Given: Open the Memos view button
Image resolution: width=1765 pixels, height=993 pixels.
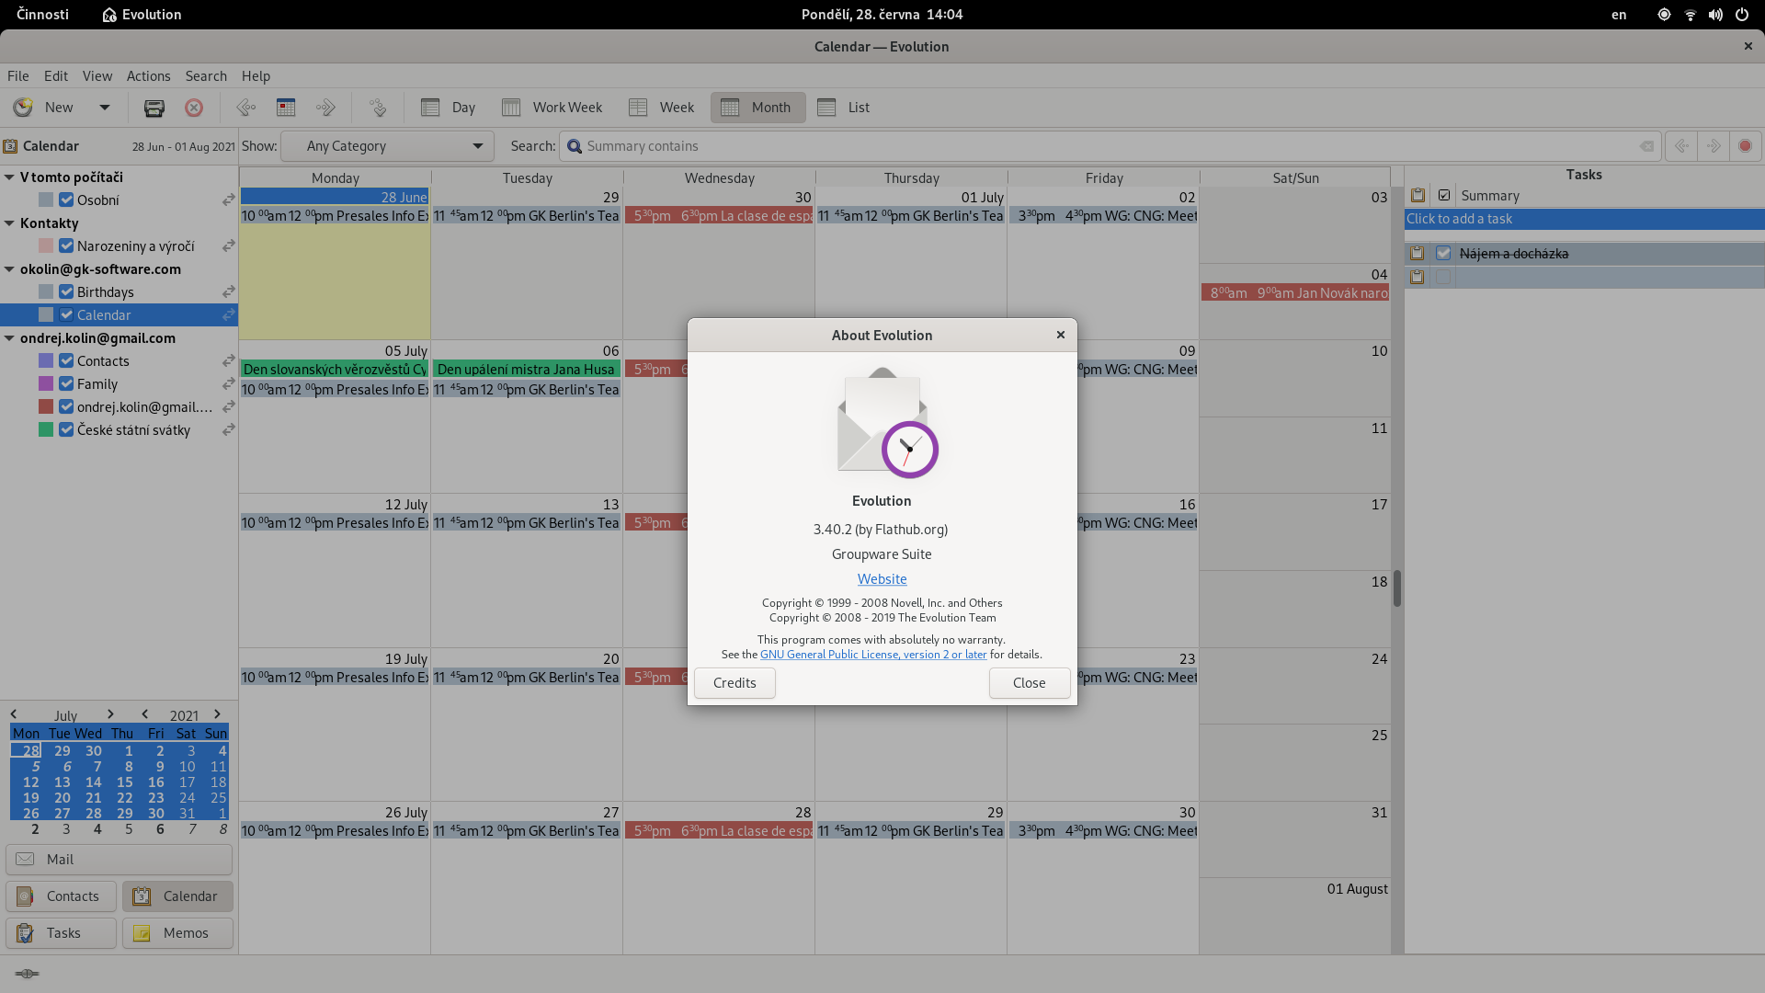Looking at the screenshot, I should tap(177, 932).
